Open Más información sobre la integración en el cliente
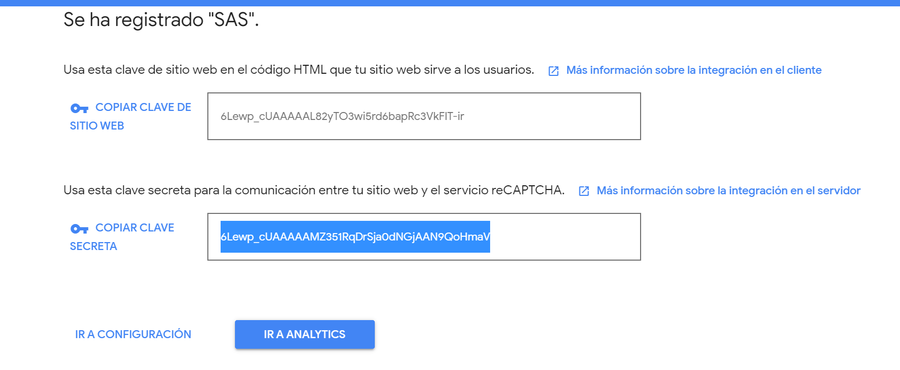 694,70
